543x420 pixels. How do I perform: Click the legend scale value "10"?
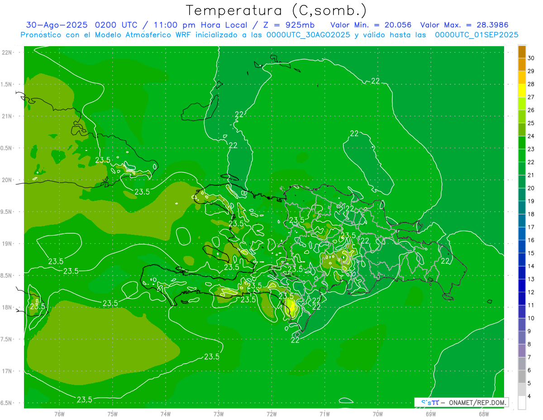pos(531,319)
